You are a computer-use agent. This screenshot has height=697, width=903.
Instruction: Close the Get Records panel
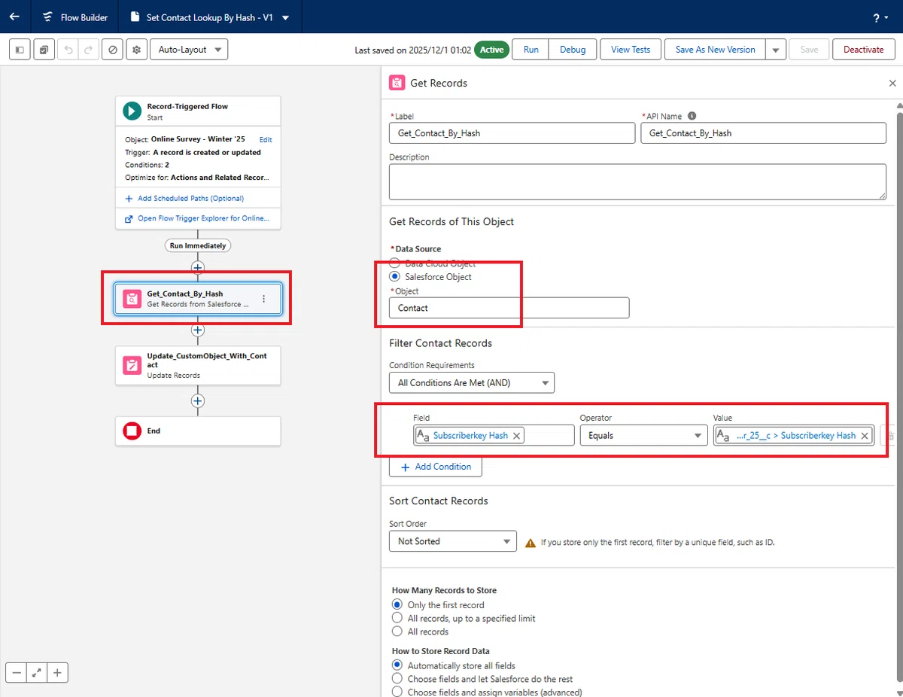892,84
